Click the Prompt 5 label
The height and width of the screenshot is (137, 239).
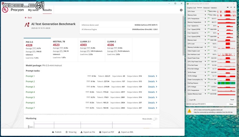coord(30,97)
